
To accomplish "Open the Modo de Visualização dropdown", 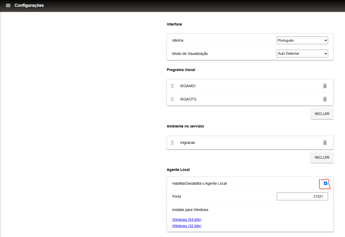I will point(302,54).
